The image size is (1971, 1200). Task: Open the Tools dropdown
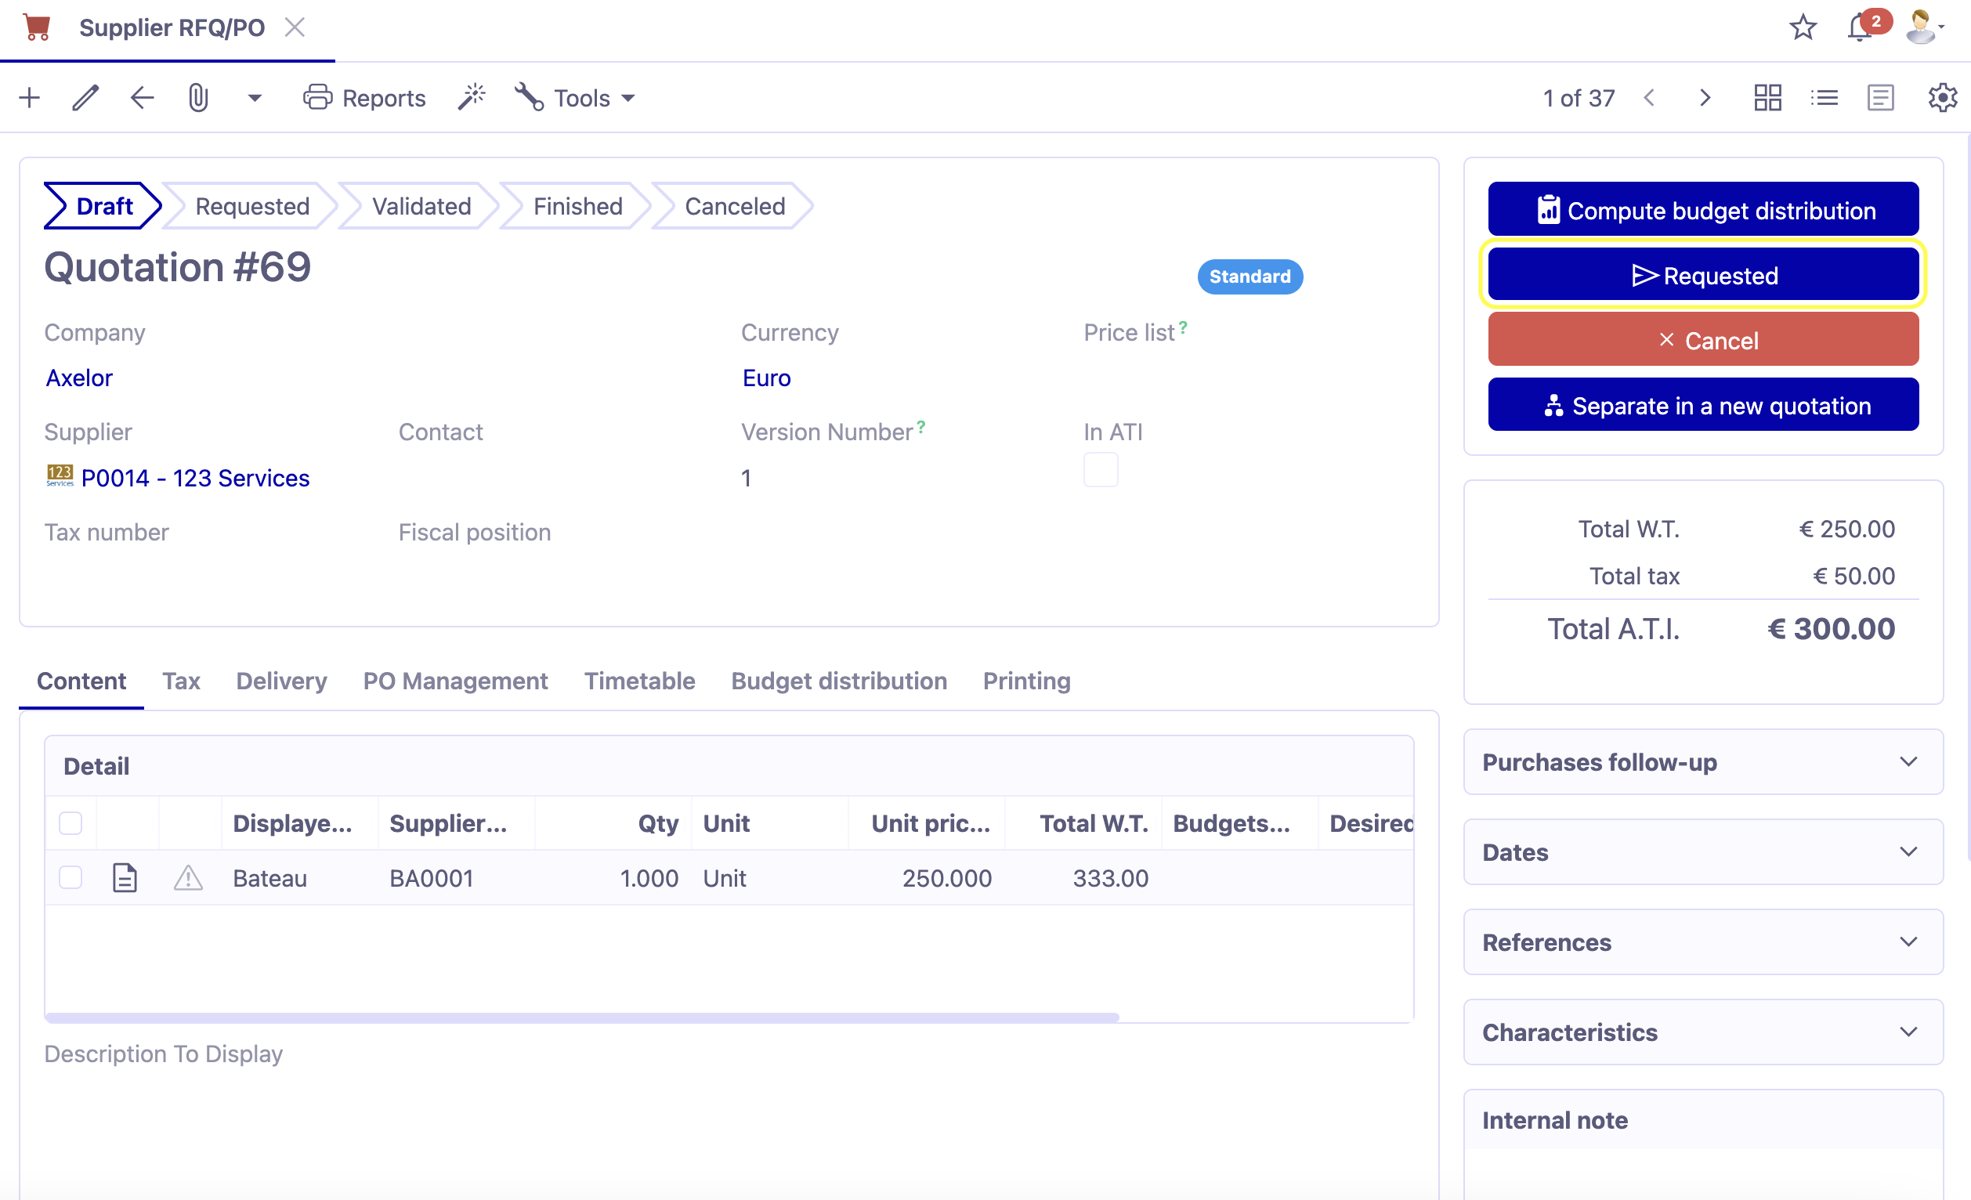(575, 98)
